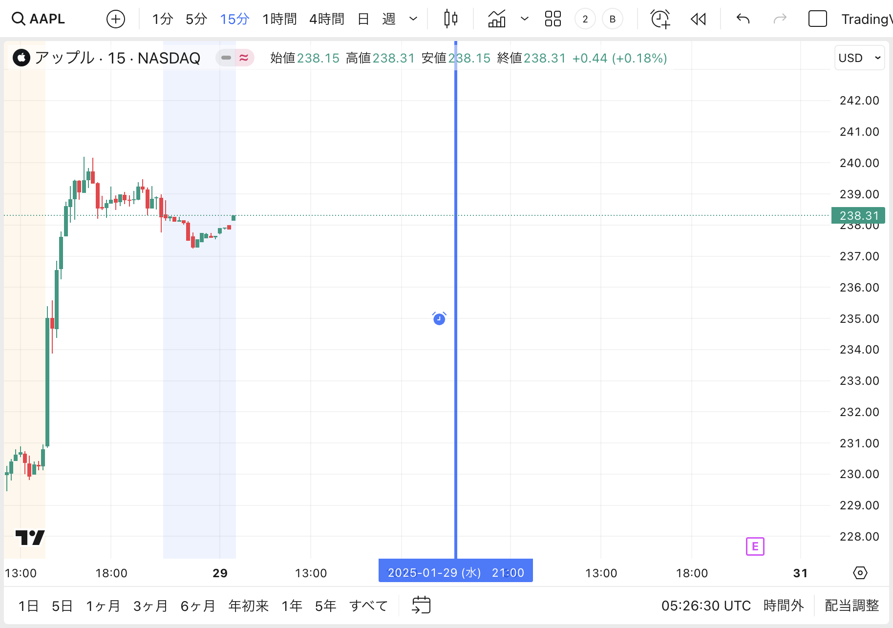Toggle the 時間外 extended hours session
Image resolution: width=893 pixels, height=628 pixels.
783,606
